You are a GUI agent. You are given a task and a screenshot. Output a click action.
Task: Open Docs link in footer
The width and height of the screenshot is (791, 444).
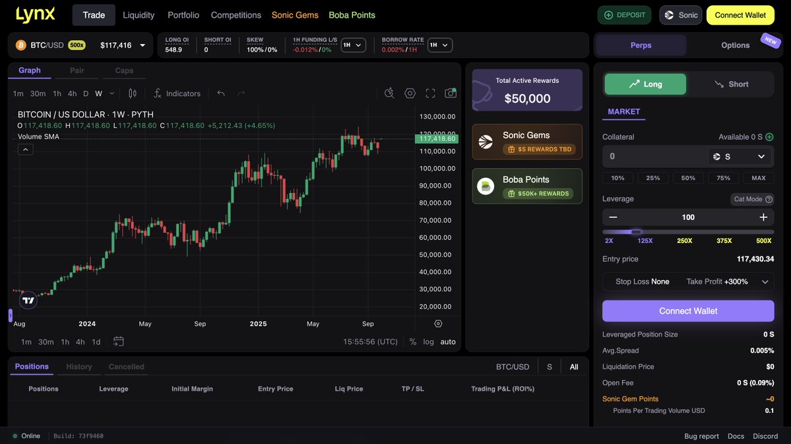click(x=736, y=436)
